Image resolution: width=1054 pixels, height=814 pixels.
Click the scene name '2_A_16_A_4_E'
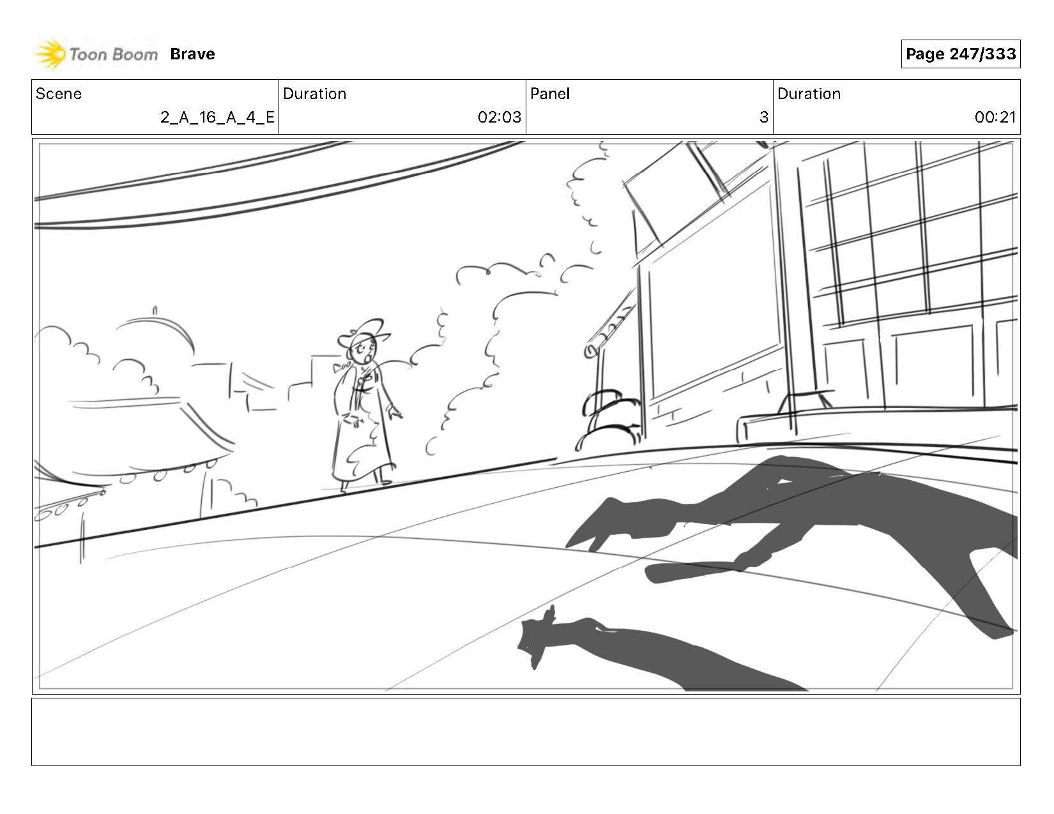tap(217, 117)
